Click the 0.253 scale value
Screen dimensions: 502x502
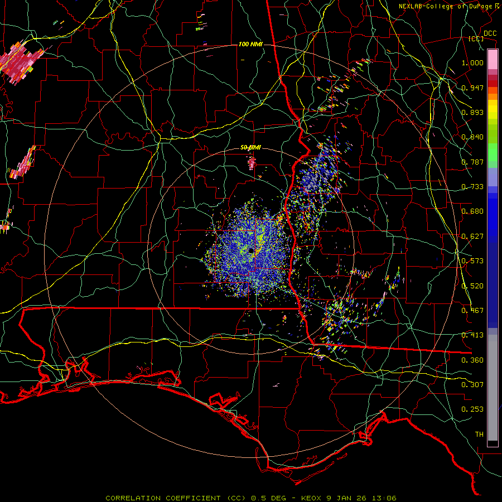coord(472,409)
